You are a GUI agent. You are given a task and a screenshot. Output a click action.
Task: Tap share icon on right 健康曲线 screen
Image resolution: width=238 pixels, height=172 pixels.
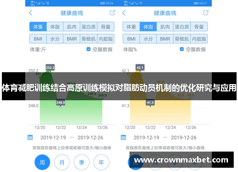(206, 13)
